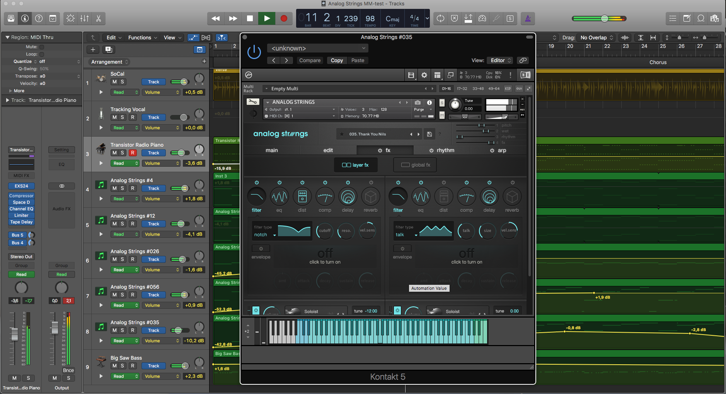Click the add track plus button
Screen dimensions: 726x394
(x=93, y=49)
